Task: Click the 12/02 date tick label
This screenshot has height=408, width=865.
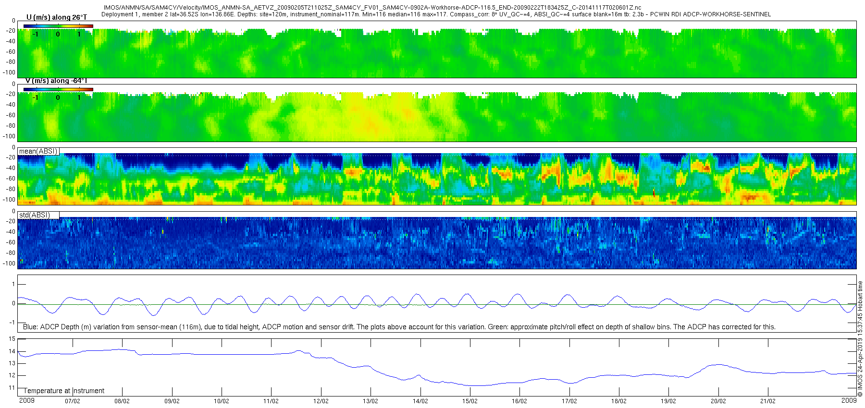Action: pyautogui.click(x=321, y=401)
